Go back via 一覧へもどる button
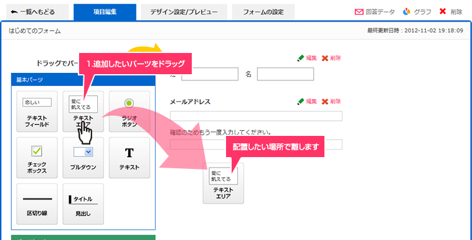 pos(37,12)
